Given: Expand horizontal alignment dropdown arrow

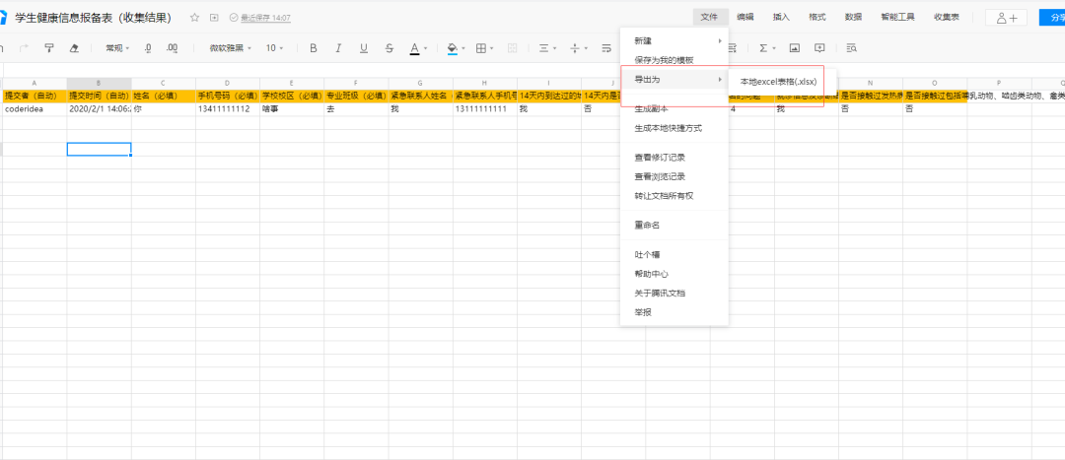Looking at the screenshot, I should pos(555,48).
